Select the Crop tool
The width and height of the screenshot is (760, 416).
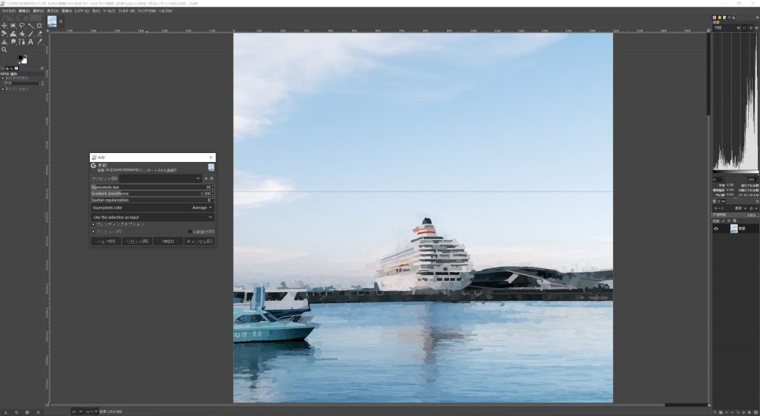coord(39,26)
